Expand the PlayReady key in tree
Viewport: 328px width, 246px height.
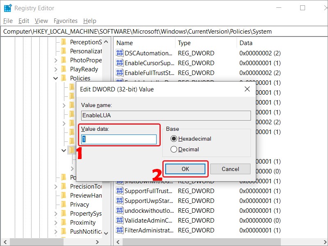[56, 69]
